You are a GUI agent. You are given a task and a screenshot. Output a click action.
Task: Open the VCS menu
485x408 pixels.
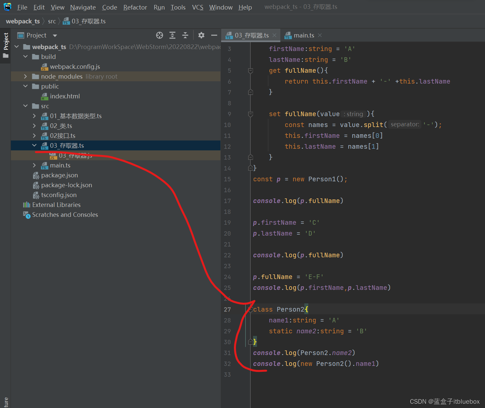[x=198, y=7]
